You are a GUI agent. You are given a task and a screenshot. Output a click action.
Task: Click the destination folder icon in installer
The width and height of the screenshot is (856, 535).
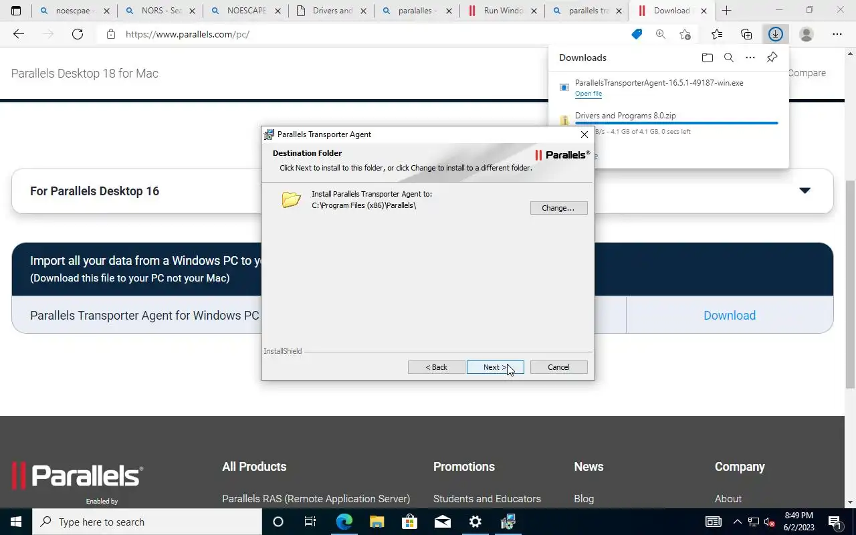click(x=291, y=199)
